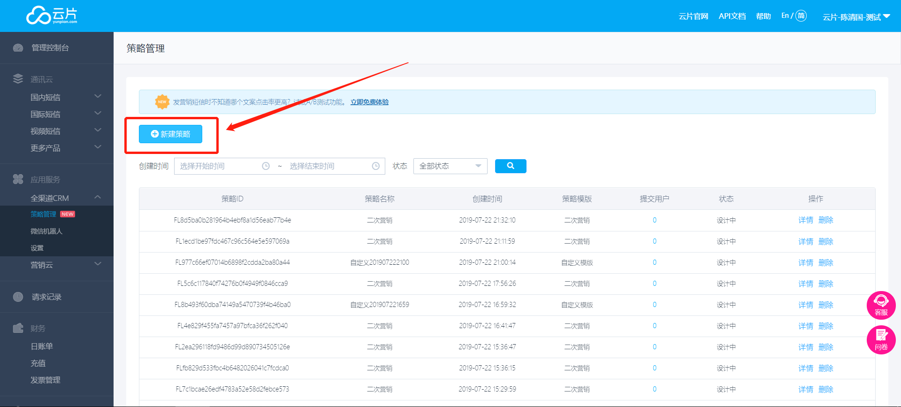Click the 应用服务 clover icon
This screenshot has height=407, width=901.
click(18, 179)
